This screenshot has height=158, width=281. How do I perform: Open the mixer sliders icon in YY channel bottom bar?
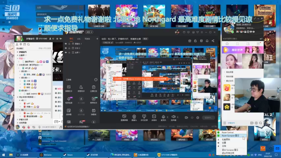[34, 127]
